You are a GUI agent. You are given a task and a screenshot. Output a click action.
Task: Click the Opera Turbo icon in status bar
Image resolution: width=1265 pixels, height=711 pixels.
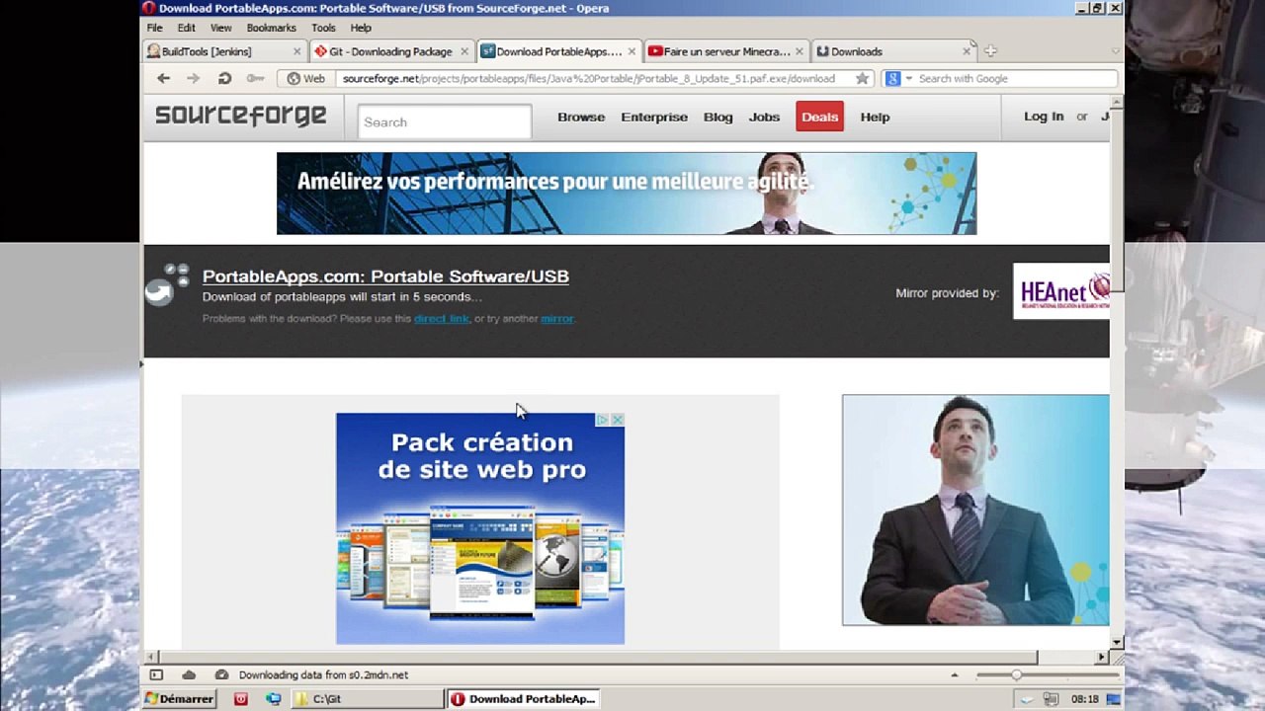click(x=221, y=674)
